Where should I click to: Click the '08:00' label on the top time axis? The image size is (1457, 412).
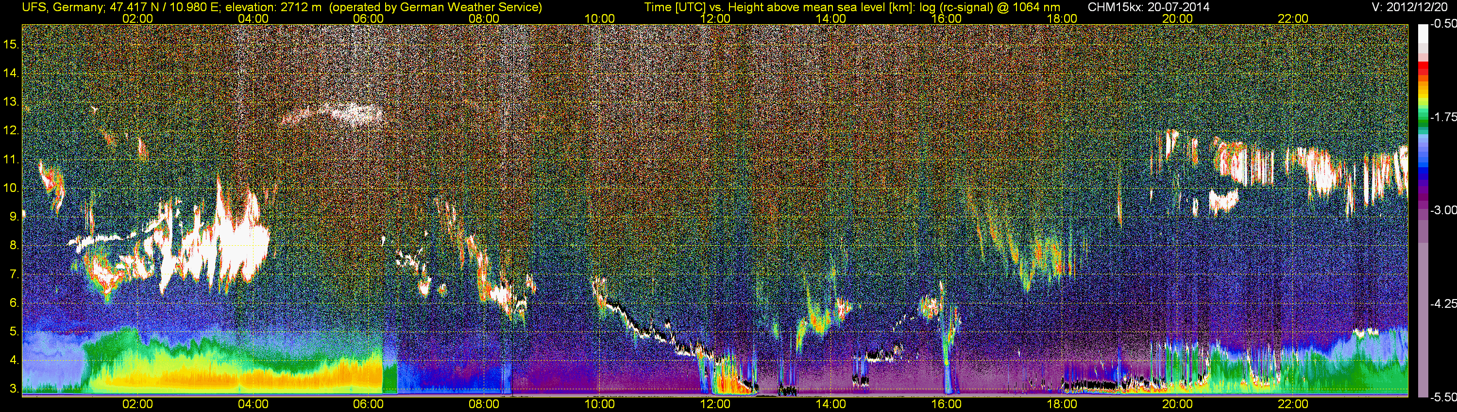pos(484,18)
